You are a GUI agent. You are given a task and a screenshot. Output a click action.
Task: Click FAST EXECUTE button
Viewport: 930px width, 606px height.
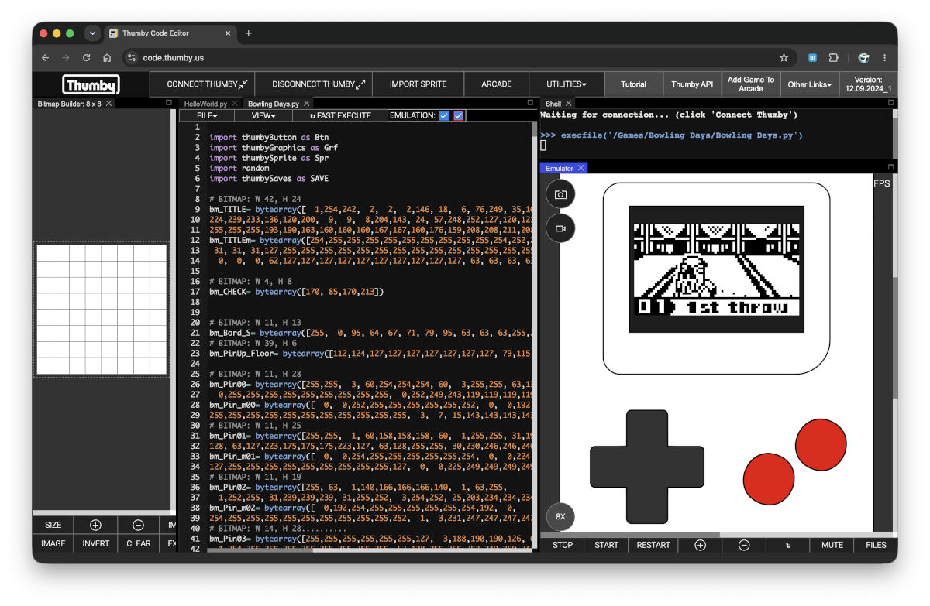point(340,115)
